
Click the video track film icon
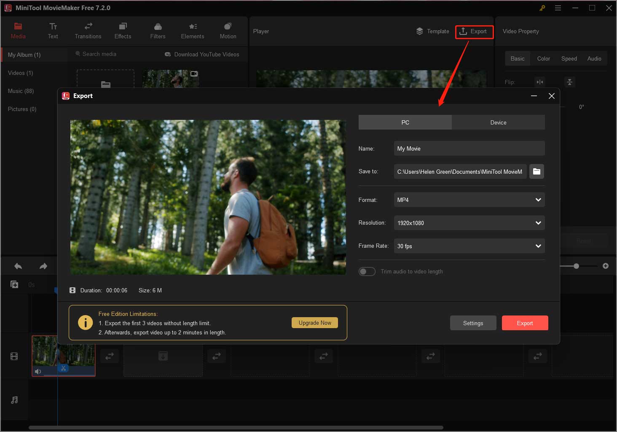[14, 357]
